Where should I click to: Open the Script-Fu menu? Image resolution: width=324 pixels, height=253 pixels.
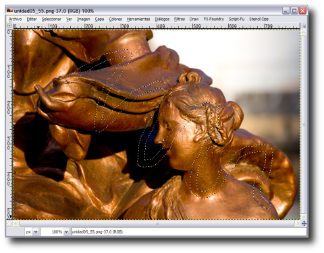[236, 20]
